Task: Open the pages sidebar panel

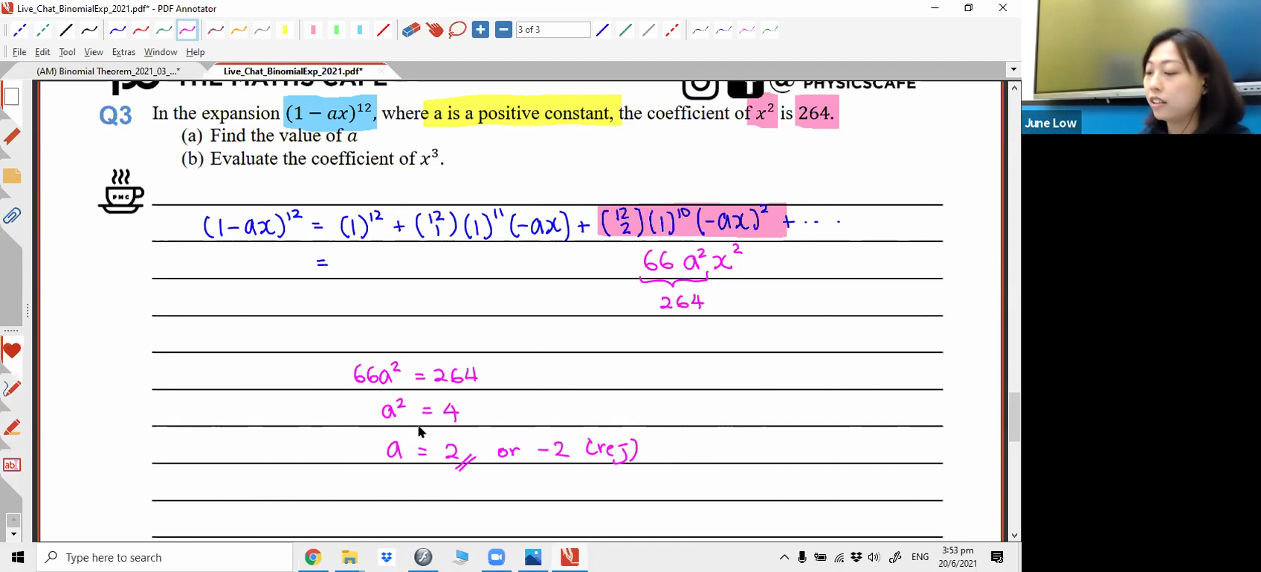Action: pos(11,97)
